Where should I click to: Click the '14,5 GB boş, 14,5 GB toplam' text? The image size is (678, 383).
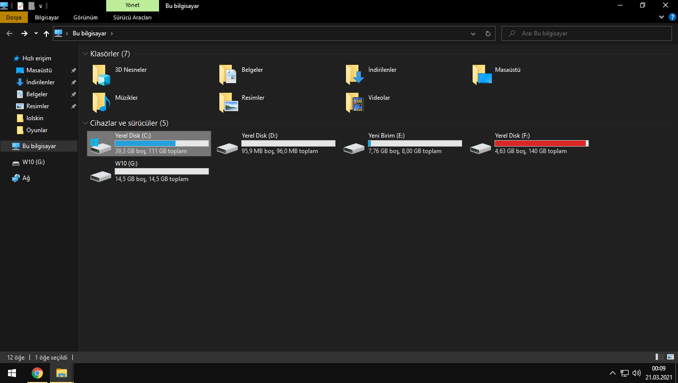point(152,179)
